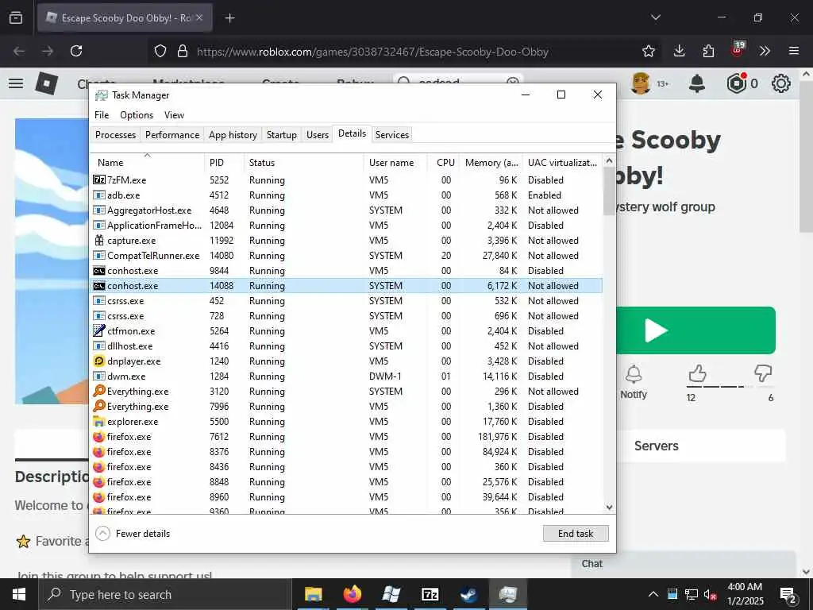Bookmark this page with the star icon
Viewport: 813px width, 610px height.
(x=648, y=51)
